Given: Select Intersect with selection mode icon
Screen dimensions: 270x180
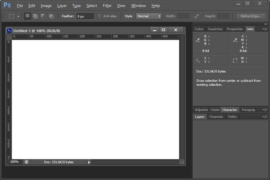Looking at the screenshot, I should point(51,16).
